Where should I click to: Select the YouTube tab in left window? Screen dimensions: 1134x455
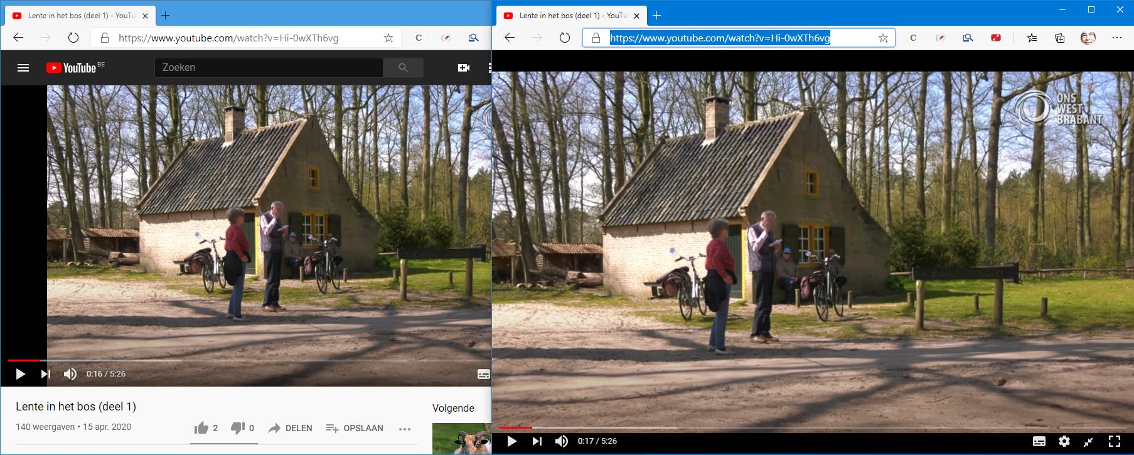(79, 16)
